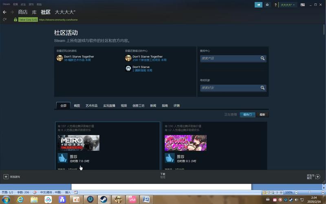The image size is (326, 204).
Task: Switch to Big Picture mode
Action: point(302,4)
